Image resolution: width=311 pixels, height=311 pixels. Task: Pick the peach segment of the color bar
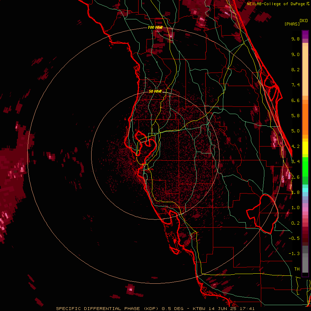(305, 69)
